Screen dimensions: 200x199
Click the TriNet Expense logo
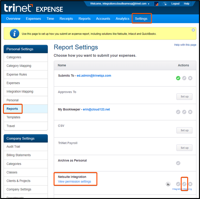(x=33, y=8)
